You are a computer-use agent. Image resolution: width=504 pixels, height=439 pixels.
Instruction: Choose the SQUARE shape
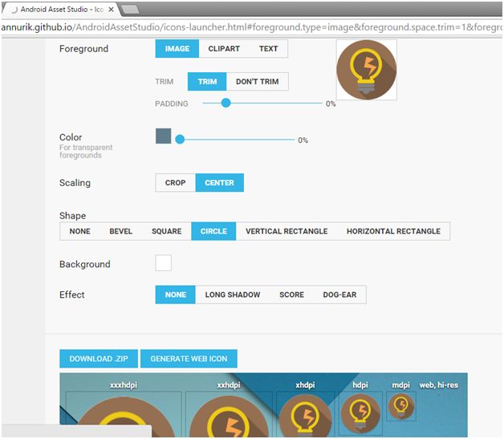[x=166, y=231]
